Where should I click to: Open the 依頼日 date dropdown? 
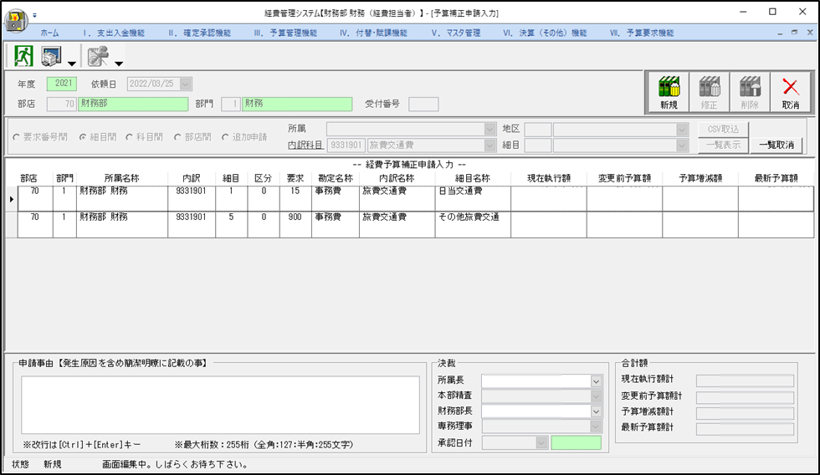(186, 84)
